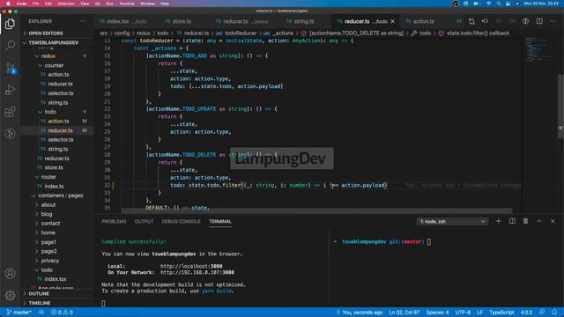Click the Wi-Fi icon in menu bar
This screenshot has height=317, width=564.
coord(488,4)
